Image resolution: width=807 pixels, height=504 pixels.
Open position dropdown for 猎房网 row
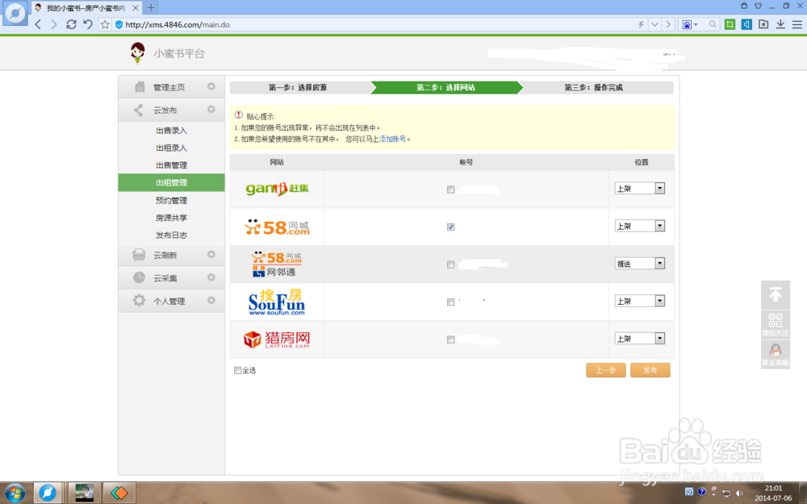point(640,339)
